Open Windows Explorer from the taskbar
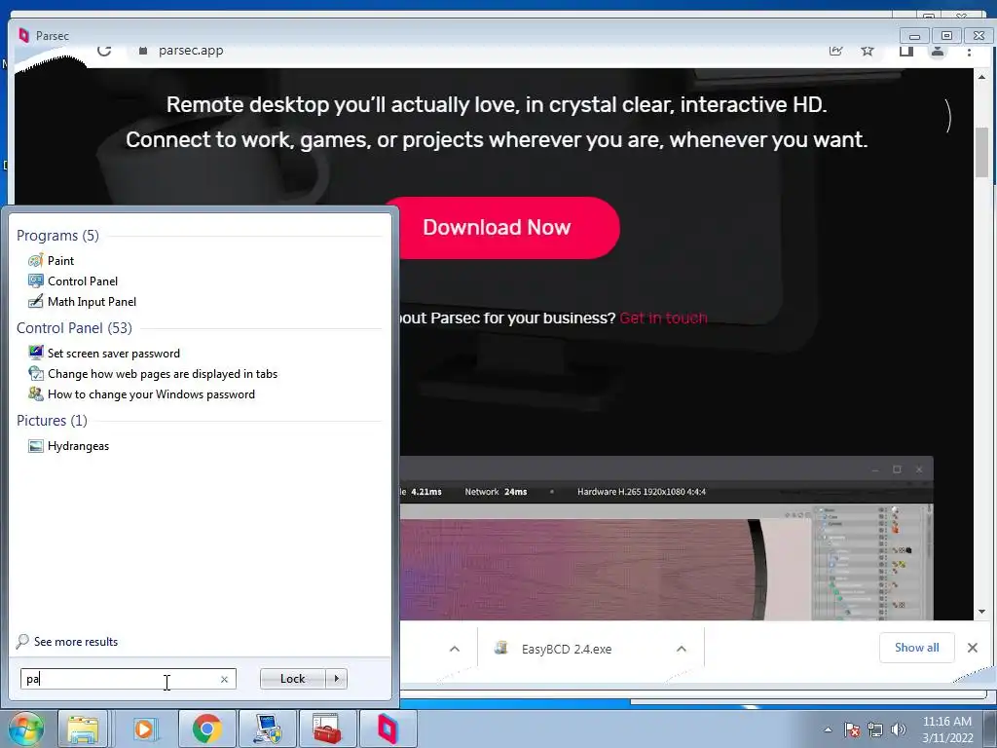The height and width of the screenshot is (748, 997). [x=83, y=729]
